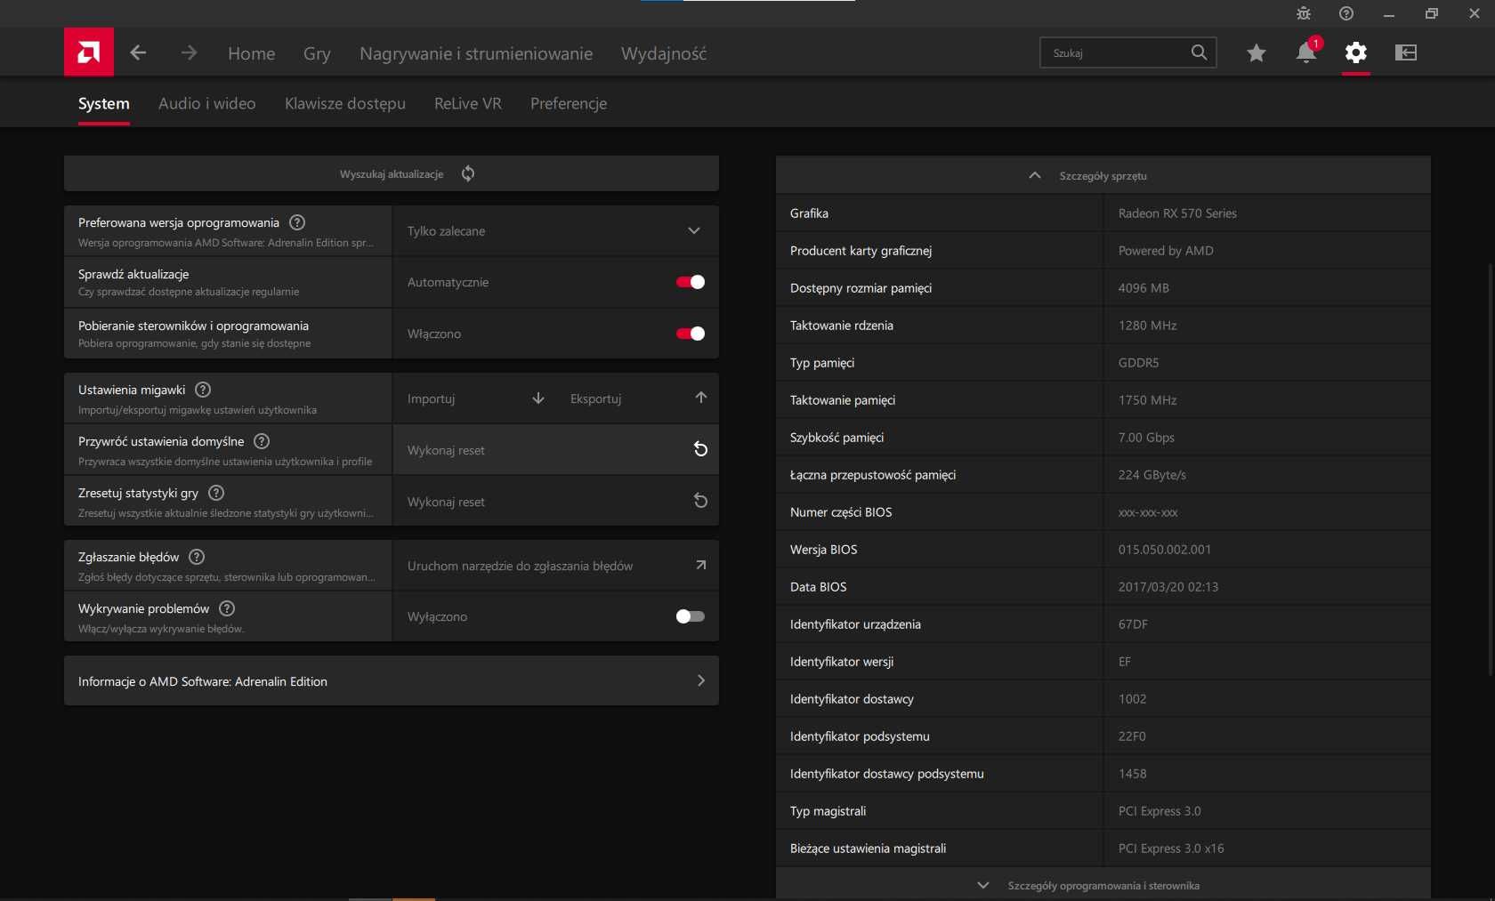Image resolution: width=1495 pixels, height=901 pixels.
Task: Show help for Ustawienia migawki
Action: [x=203, y=390]
